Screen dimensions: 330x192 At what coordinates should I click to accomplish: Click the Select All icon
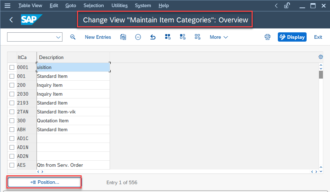[x=168, y=37]
